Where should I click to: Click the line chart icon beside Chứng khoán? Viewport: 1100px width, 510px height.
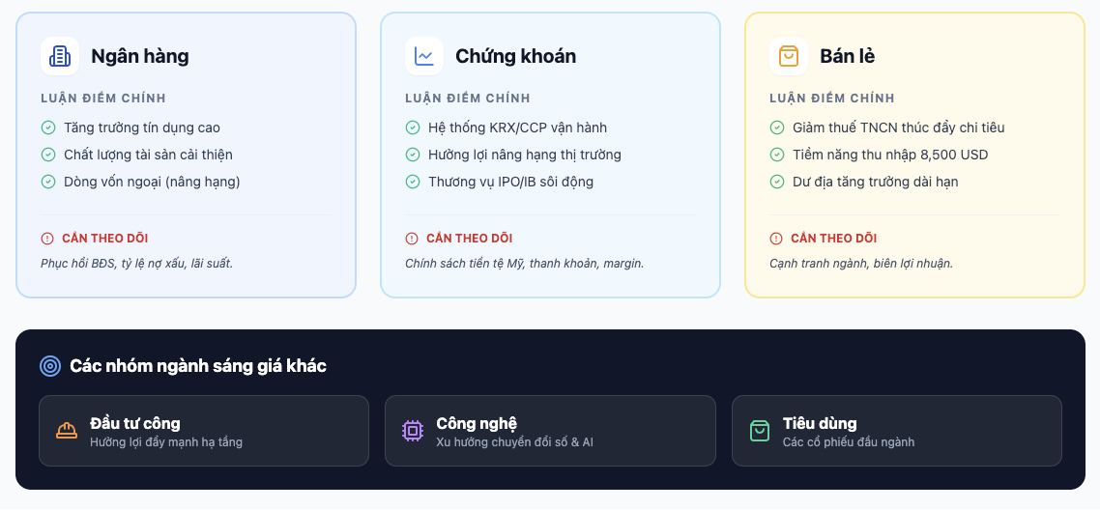pyautogui.click(x=424, y=56)
